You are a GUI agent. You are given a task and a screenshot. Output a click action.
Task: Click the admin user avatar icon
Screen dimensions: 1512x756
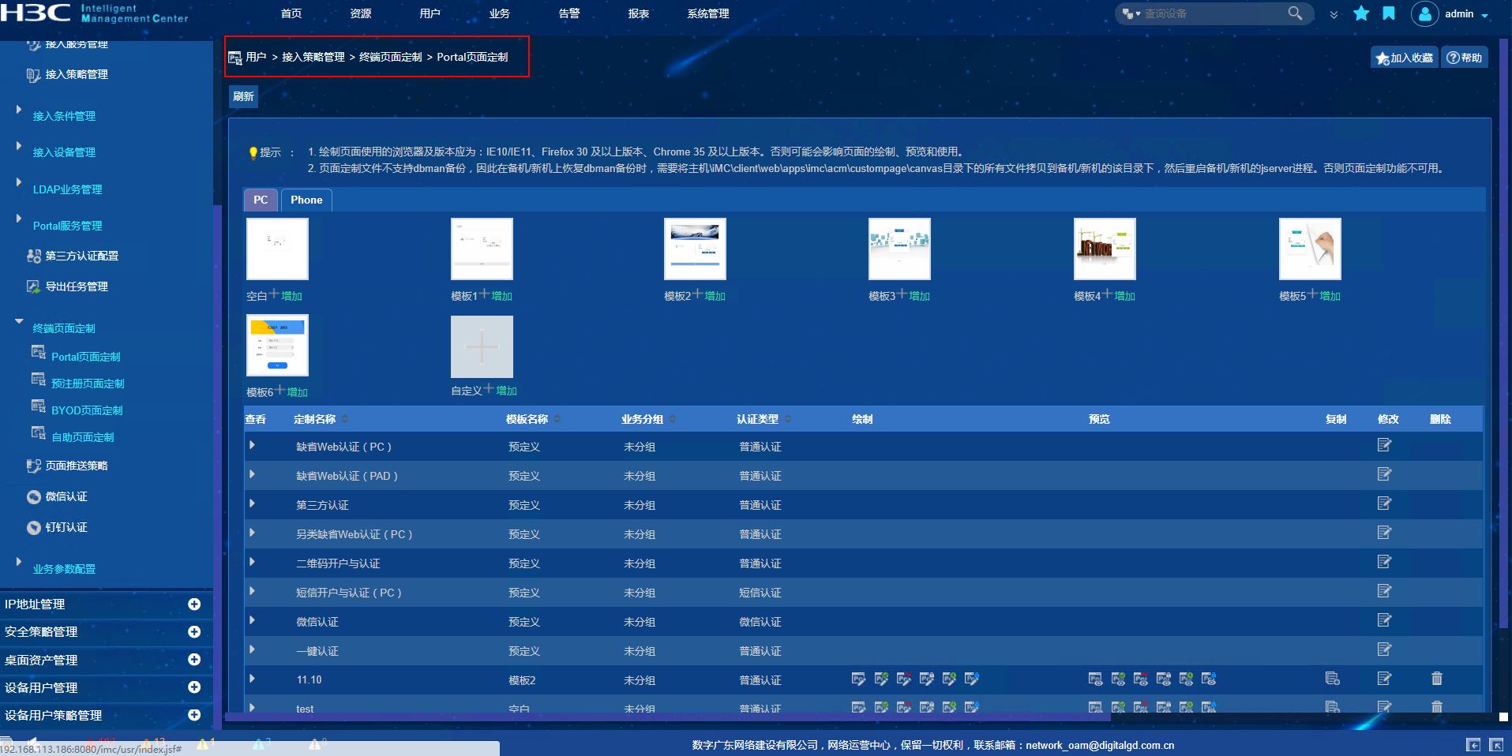[1424, 13]
